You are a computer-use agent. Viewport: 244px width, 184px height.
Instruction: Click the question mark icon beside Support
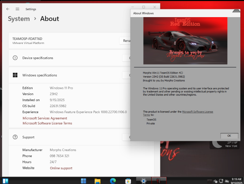(x=15, y=137)
